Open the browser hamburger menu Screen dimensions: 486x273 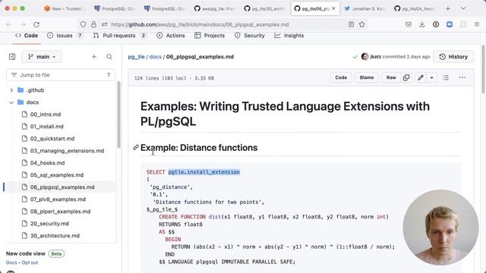point(477,24)
